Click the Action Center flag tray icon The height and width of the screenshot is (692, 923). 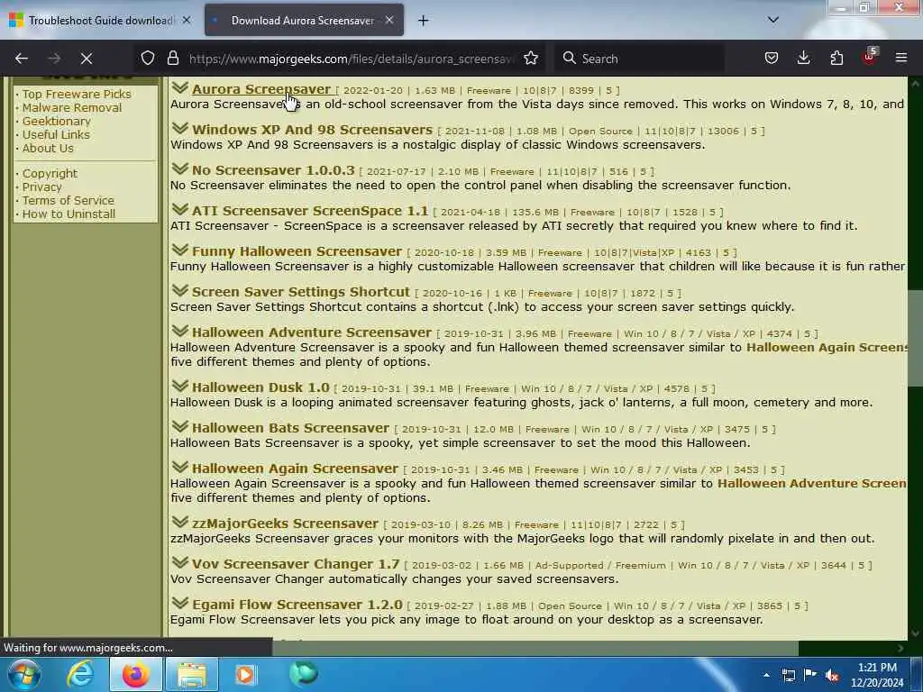coord(810,674)
